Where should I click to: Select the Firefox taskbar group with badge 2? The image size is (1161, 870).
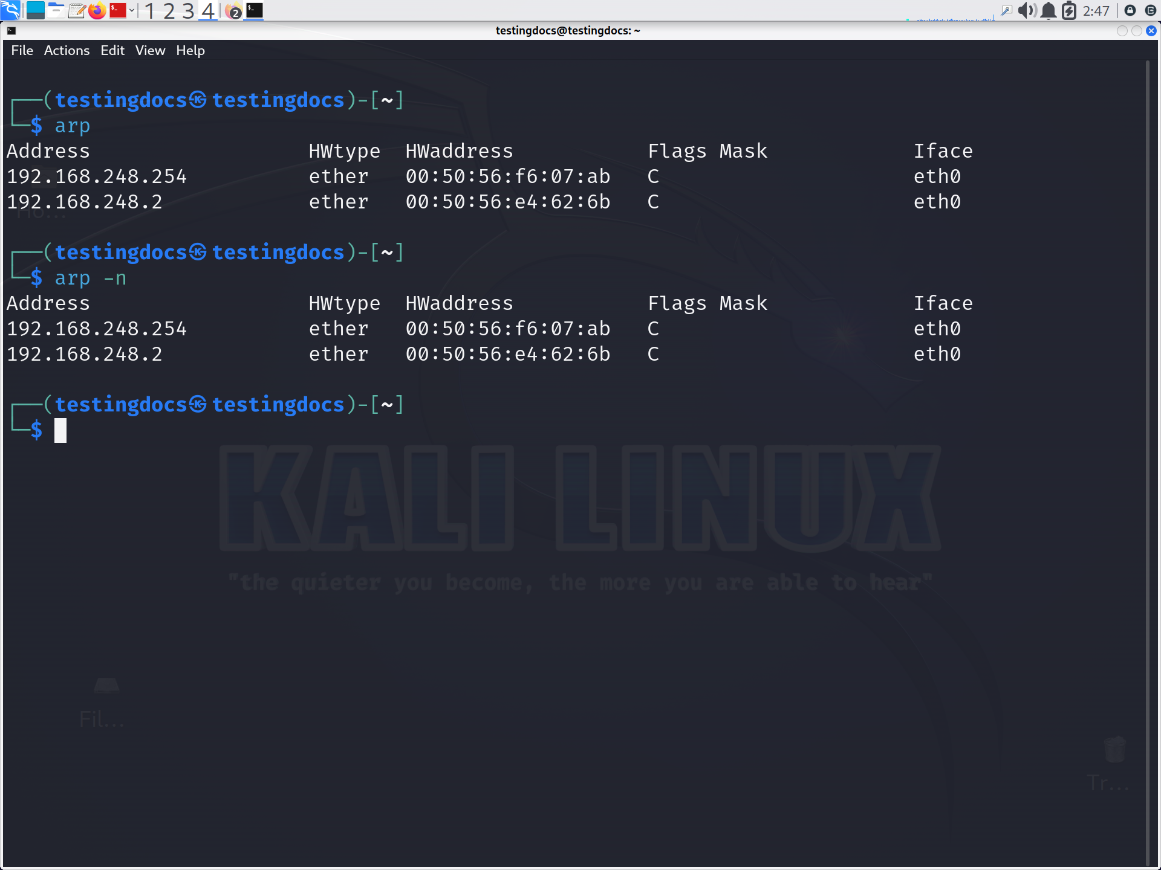(x=233, y=11)
